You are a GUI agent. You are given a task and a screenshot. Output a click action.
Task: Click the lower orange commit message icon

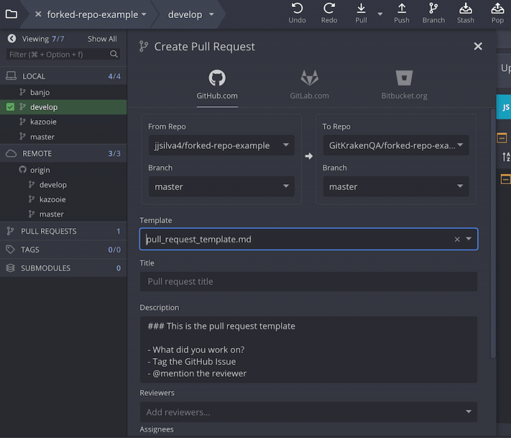click(505, 179)
